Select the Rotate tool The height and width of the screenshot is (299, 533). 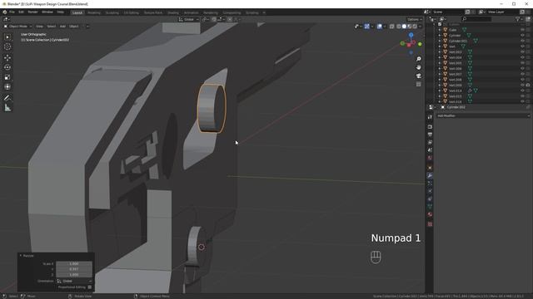coord(7,67)
